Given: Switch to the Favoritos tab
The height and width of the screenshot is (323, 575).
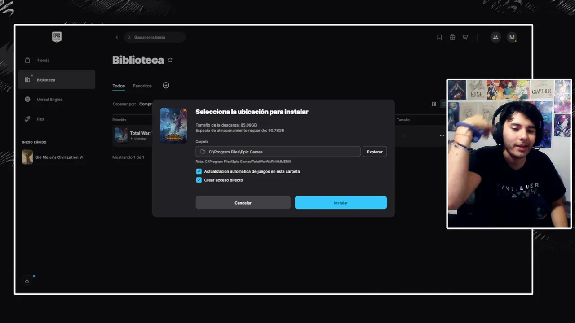Looking at the screenshot, I should (142, 86).
